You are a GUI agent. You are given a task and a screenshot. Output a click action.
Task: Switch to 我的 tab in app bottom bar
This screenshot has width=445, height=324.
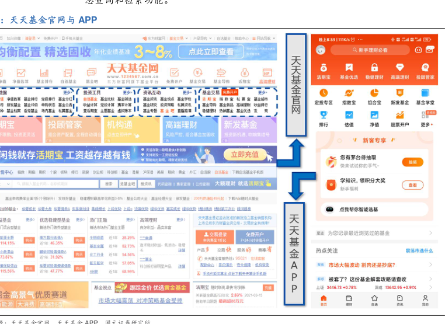[425, 301]
